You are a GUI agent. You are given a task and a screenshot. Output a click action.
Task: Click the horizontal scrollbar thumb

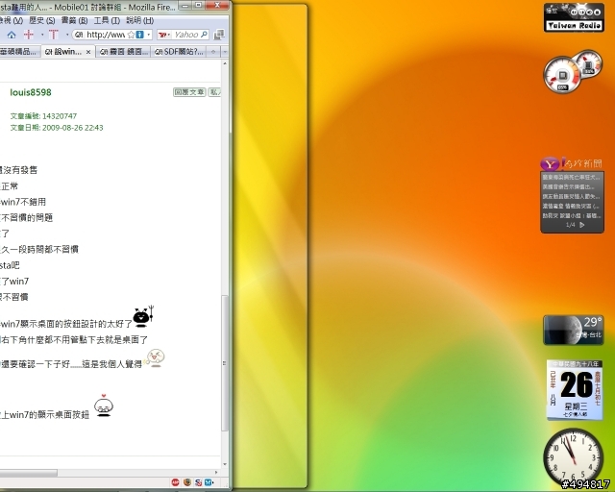coord(28,473)
